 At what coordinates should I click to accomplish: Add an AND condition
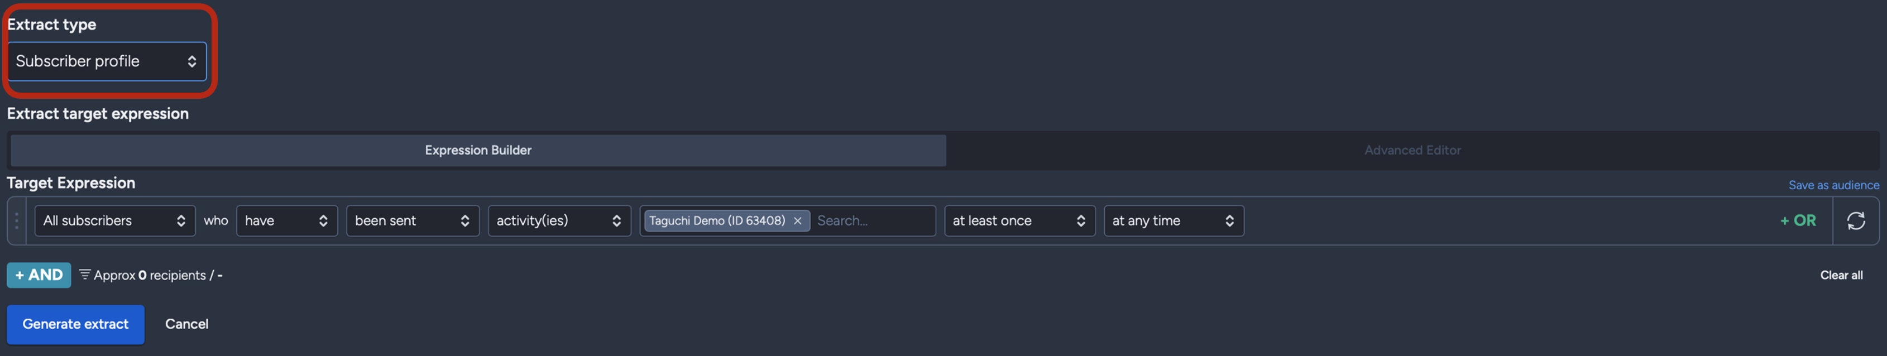[x=39, y=276]
